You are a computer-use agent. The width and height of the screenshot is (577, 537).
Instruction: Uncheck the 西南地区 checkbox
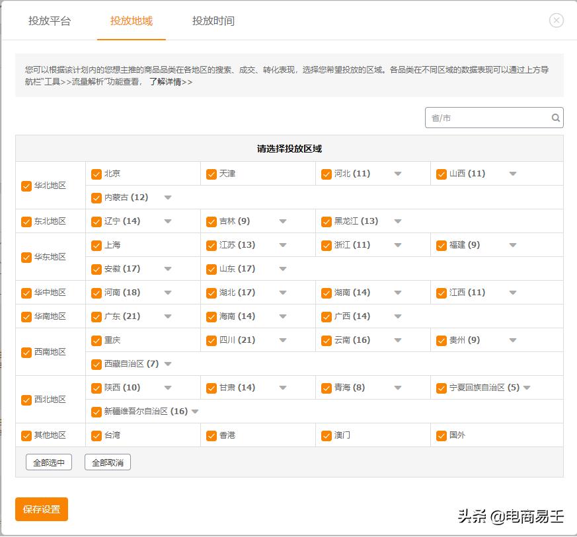pyautogui.click(x=26, y=352)
